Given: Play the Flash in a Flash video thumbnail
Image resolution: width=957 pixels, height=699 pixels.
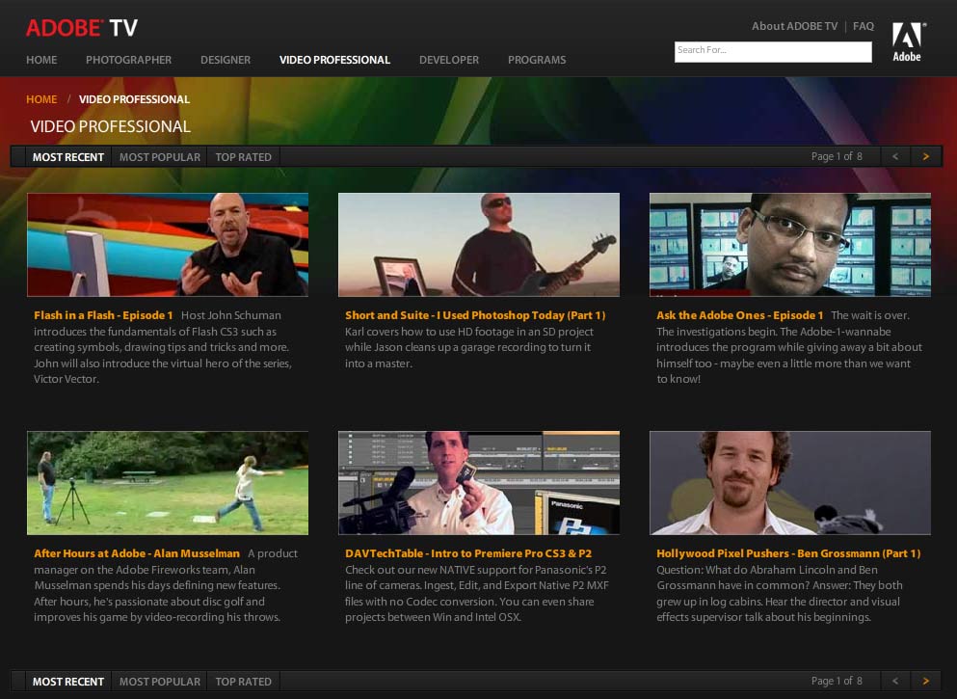Looking at the screenshot, I should 168,245.
